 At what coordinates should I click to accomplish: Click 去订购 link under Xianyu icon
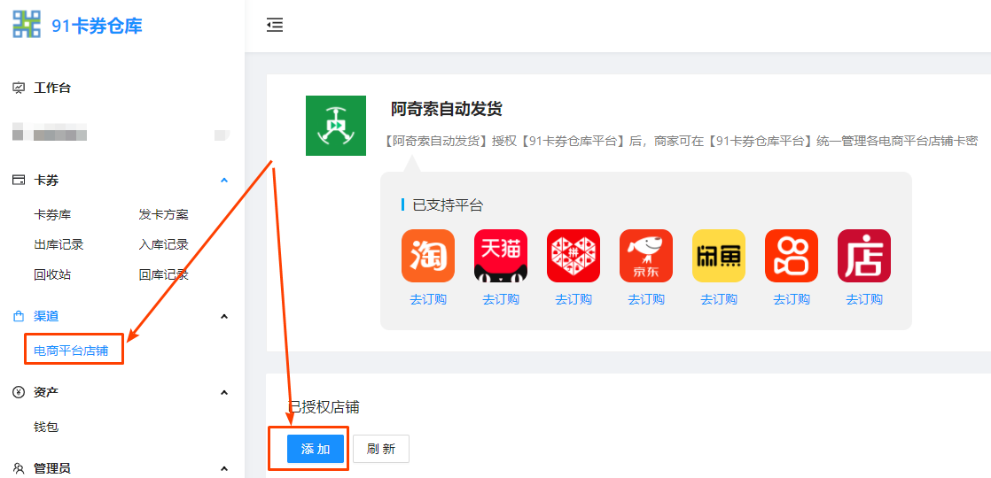pyautogui.click(x=719, y=300)
